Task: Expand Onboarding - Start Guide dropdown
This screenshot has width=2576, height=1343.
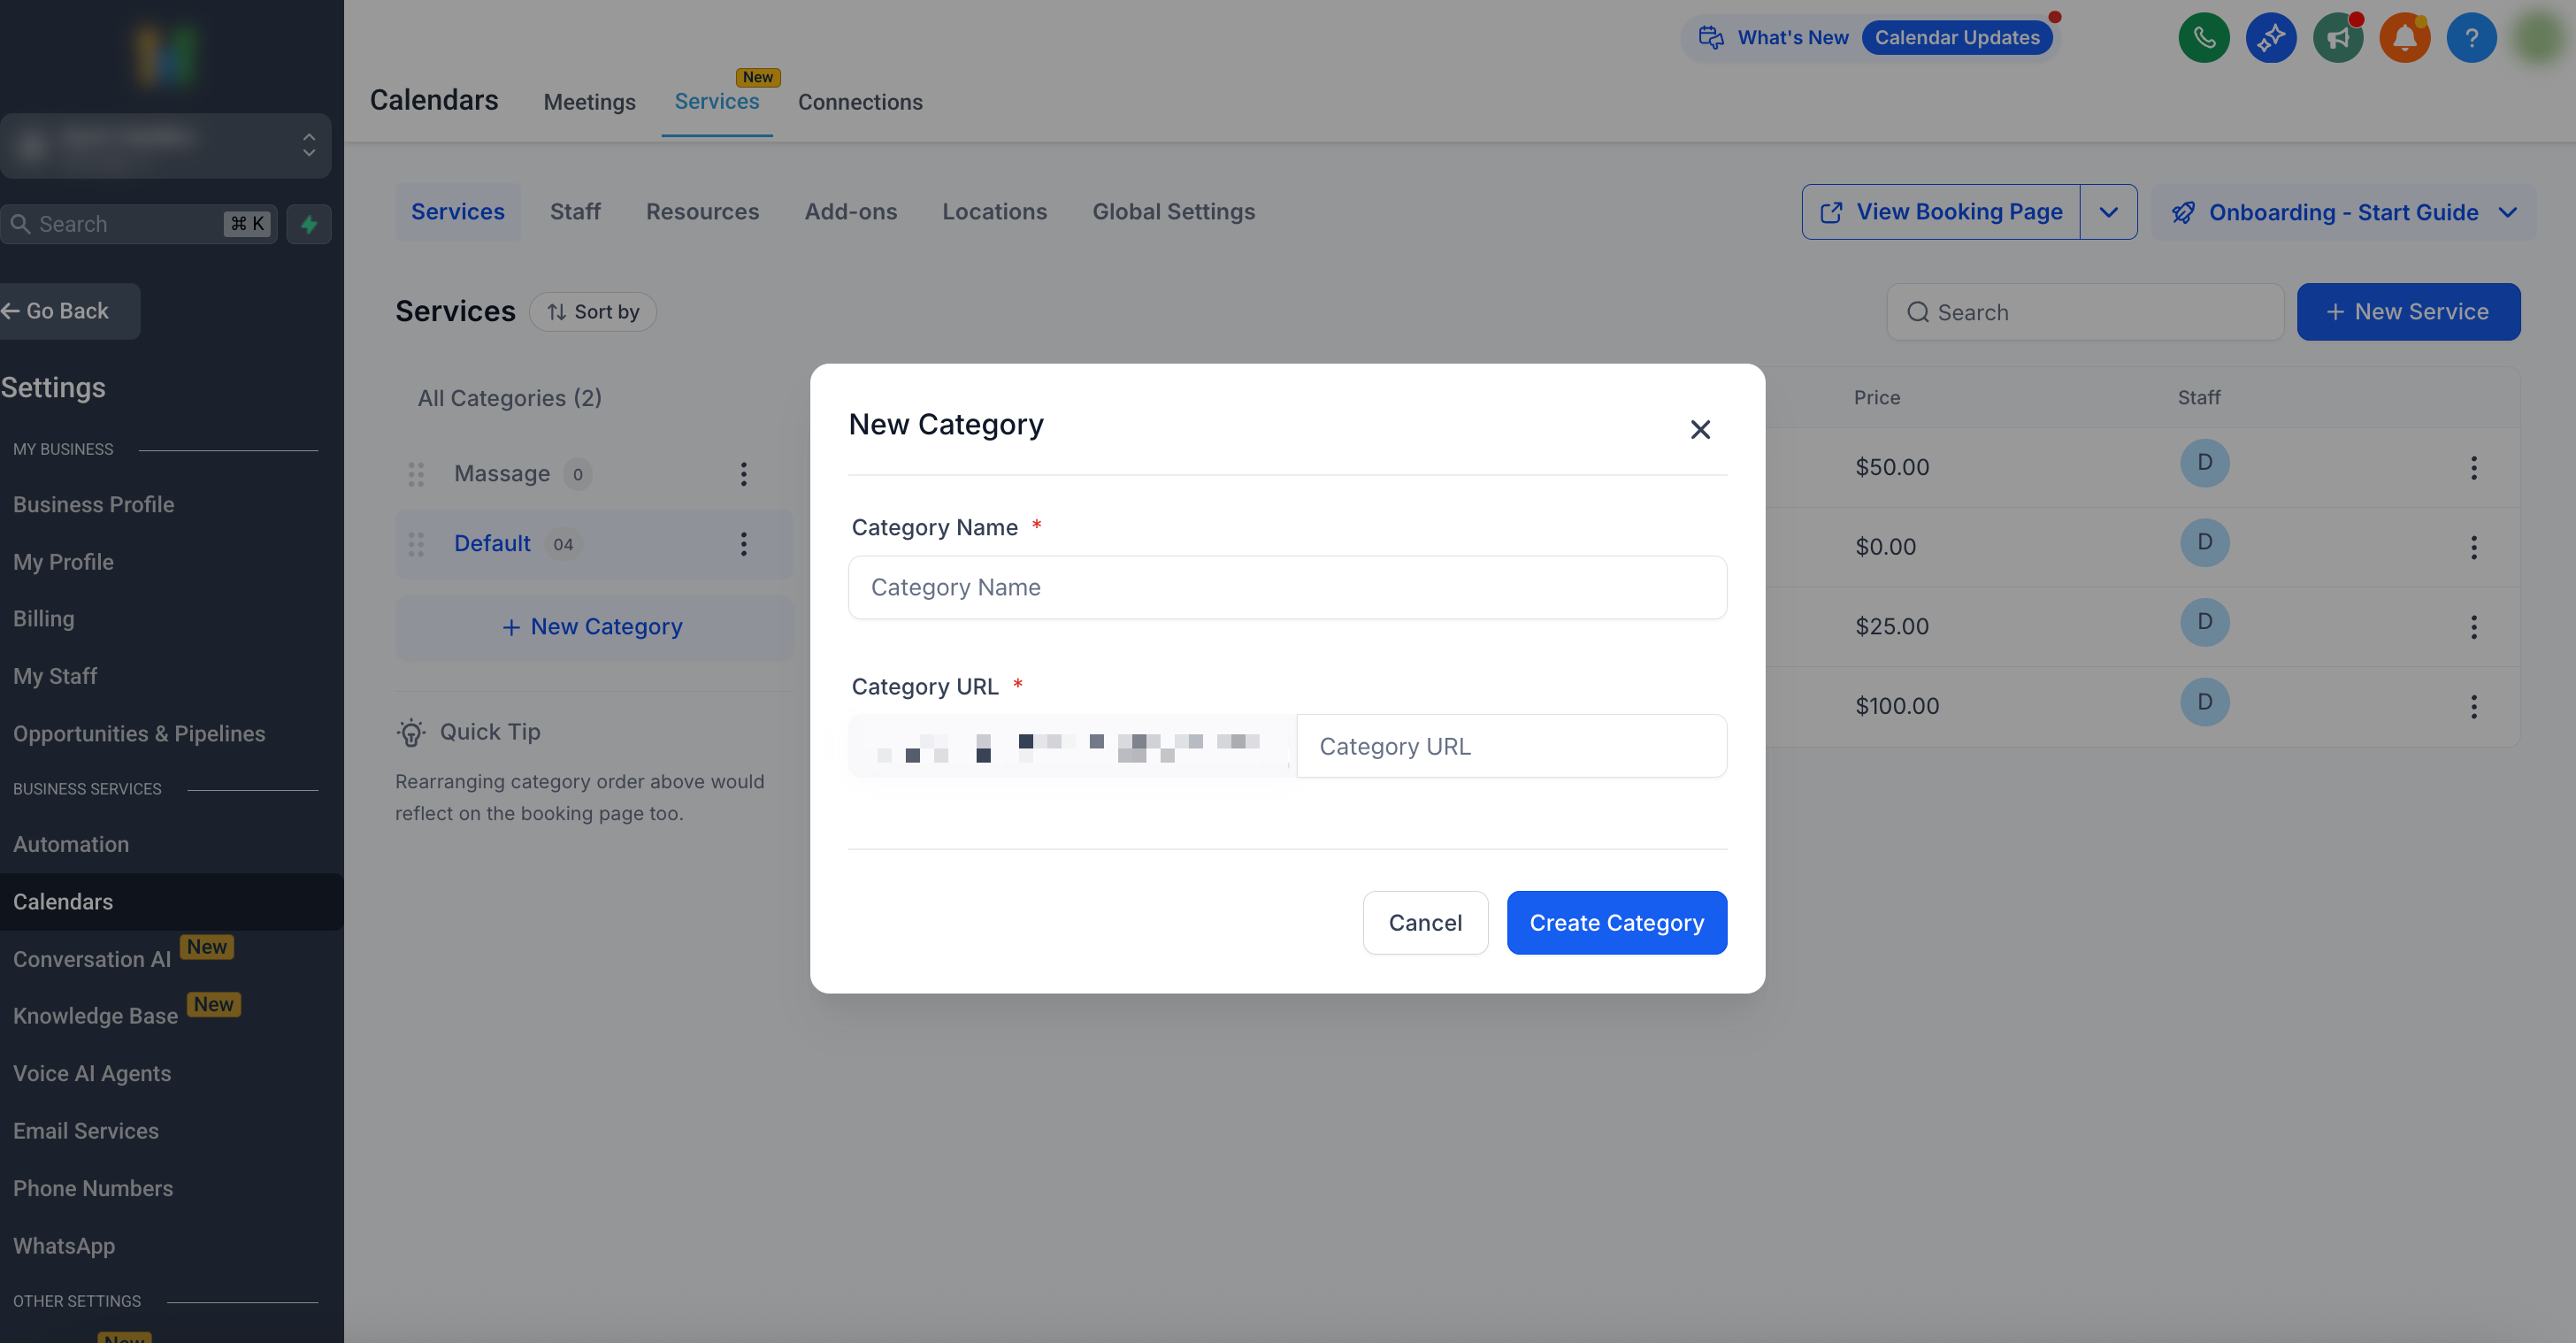Action: coord(2507,212)
